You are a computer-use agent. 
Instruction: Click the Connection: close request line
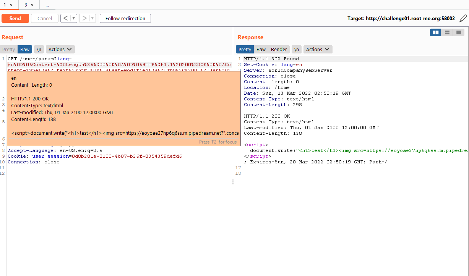(34, 162)
